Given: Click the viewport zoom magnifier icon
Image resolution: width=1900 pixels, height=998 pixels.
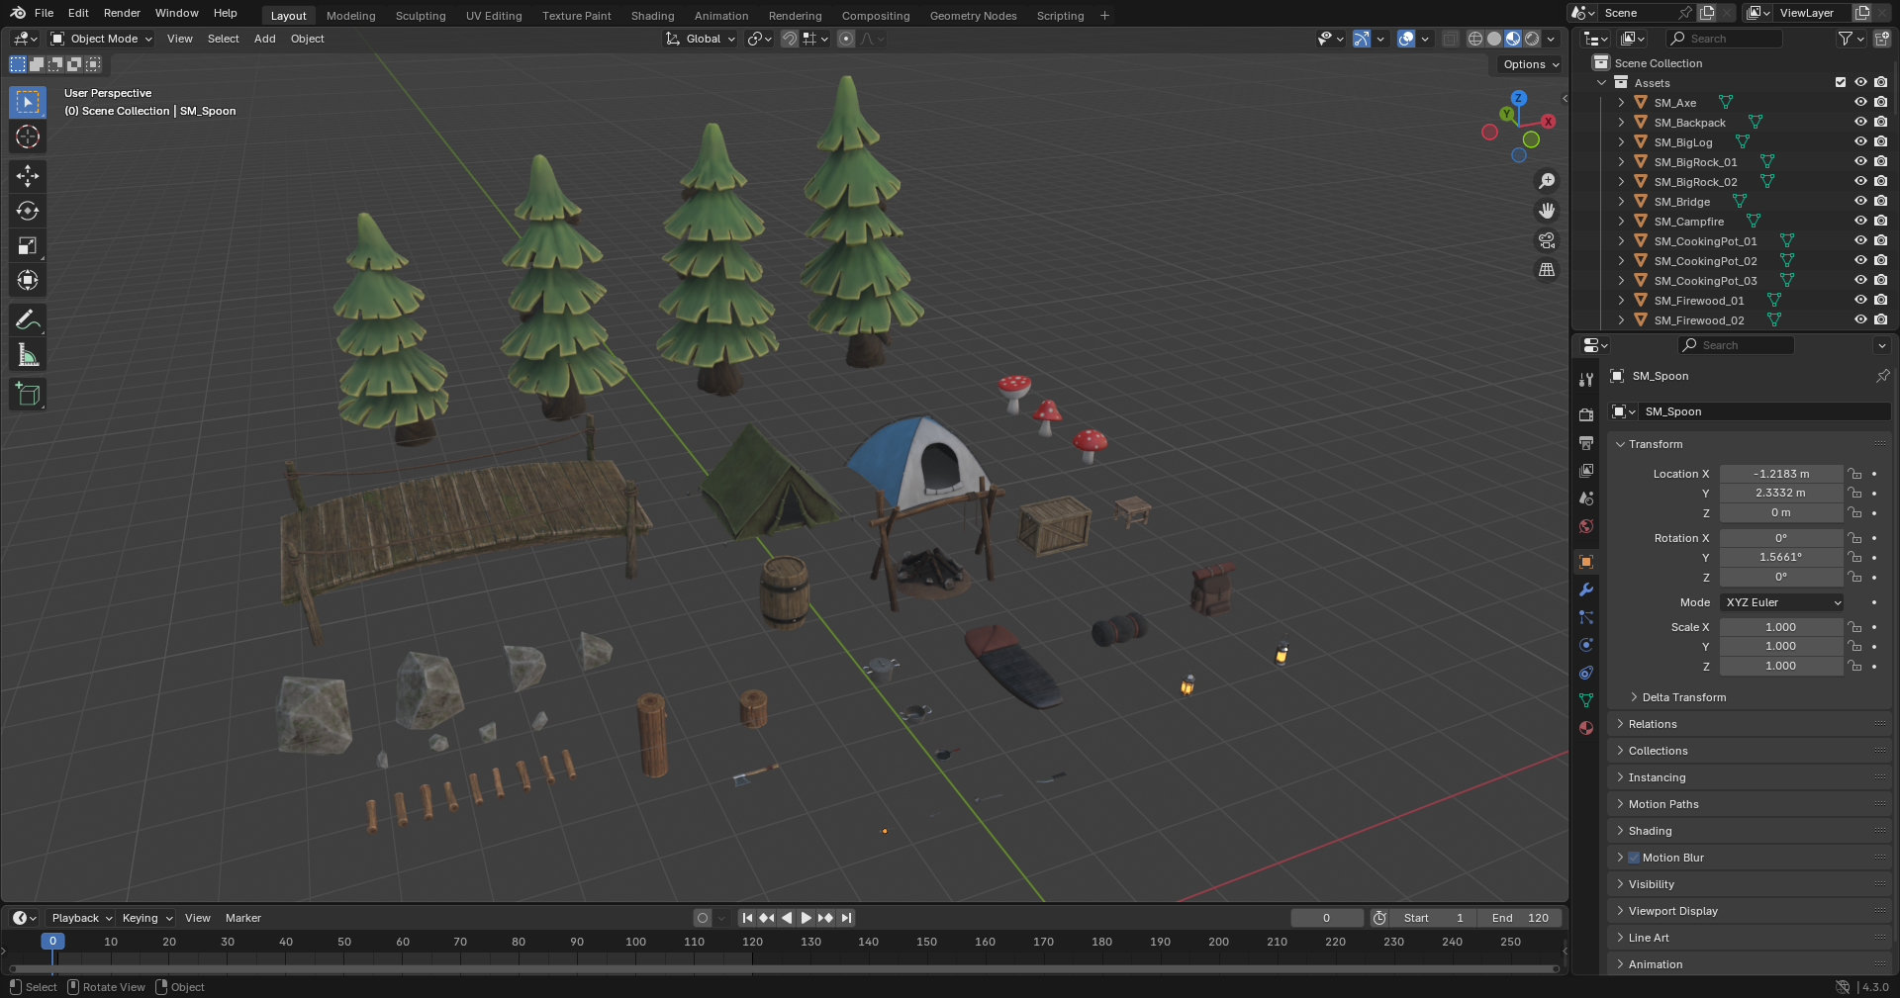Looking at the screenshot, I should tap(1546, 181).
